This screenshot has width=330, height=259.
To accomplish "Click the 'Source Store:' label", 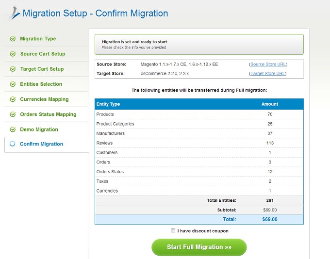I will click(x=112, y=65).
